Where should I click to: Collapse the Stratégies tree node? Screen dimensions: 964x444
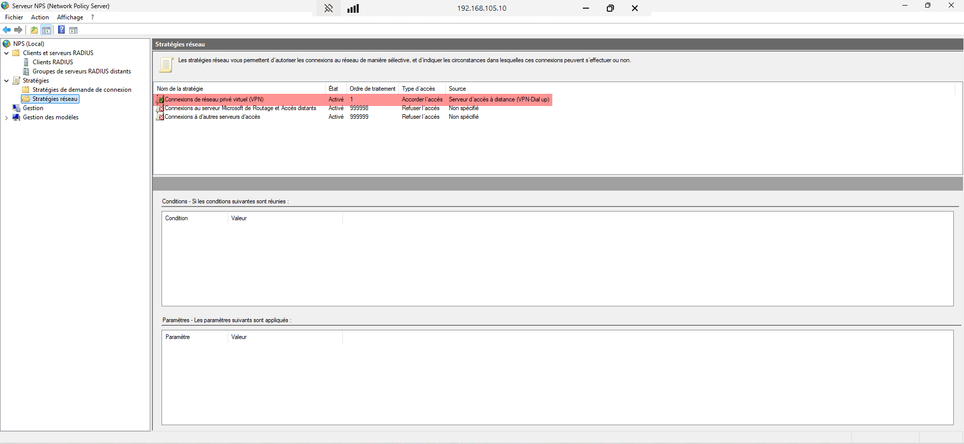point(6,81)
